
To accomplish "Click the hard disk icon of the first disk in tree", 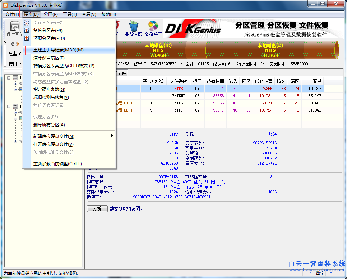I will 15,78.
